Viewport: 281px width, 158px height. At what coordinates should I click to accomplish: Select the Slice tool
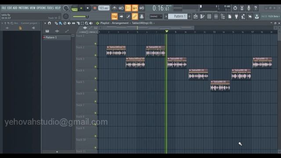pos(78,23)
